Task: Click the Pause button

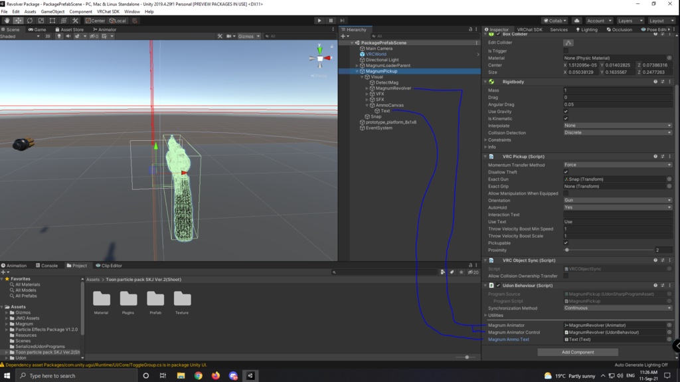Action: (x=331, y=21)
